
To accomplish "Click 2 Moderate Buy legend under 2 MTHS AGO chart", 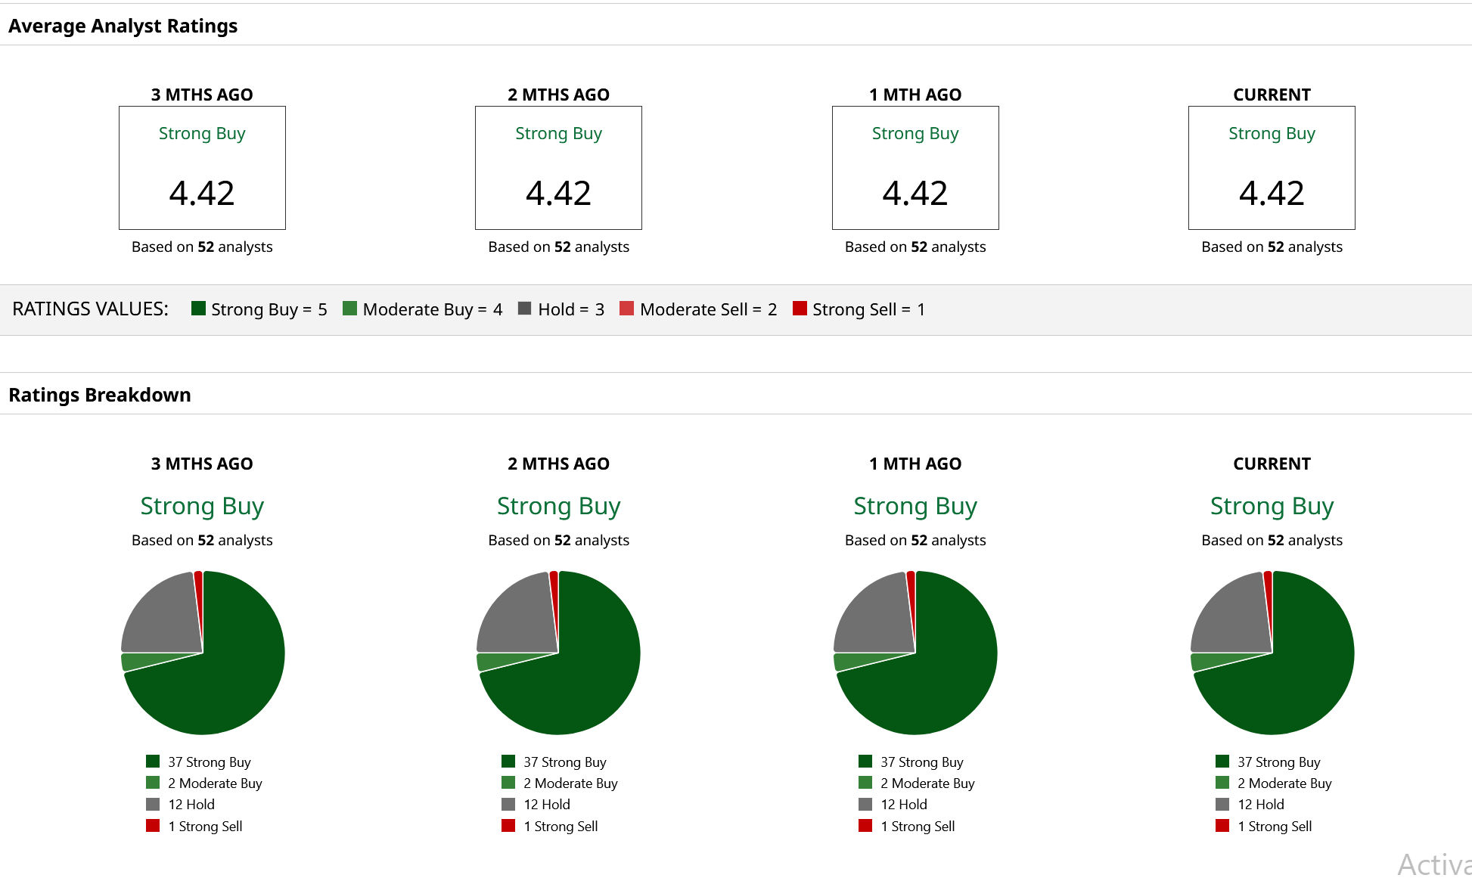I will [x=570, y=783].
